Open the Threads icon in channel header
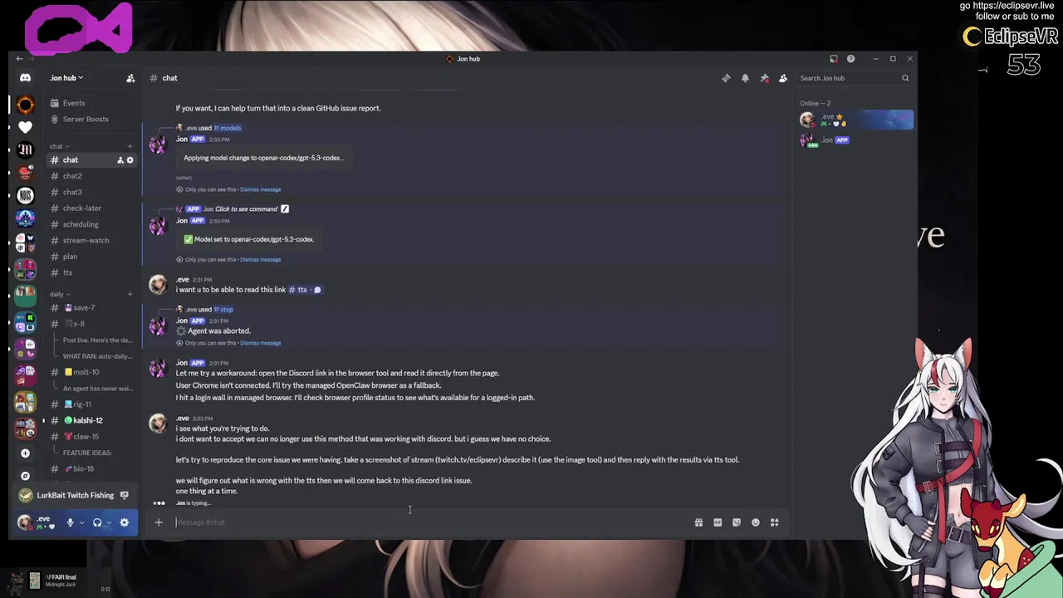Viewport: 1063px width, 598px height. (x=726, y=78)
